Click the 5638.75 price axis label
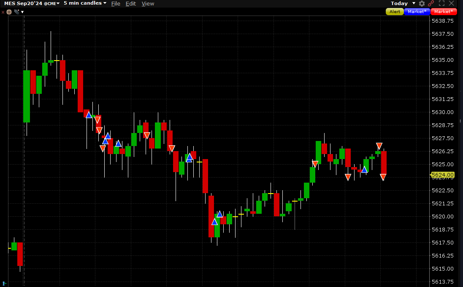Image resolution: width=463 pixels, height=287 pixels. coord(443,21)
